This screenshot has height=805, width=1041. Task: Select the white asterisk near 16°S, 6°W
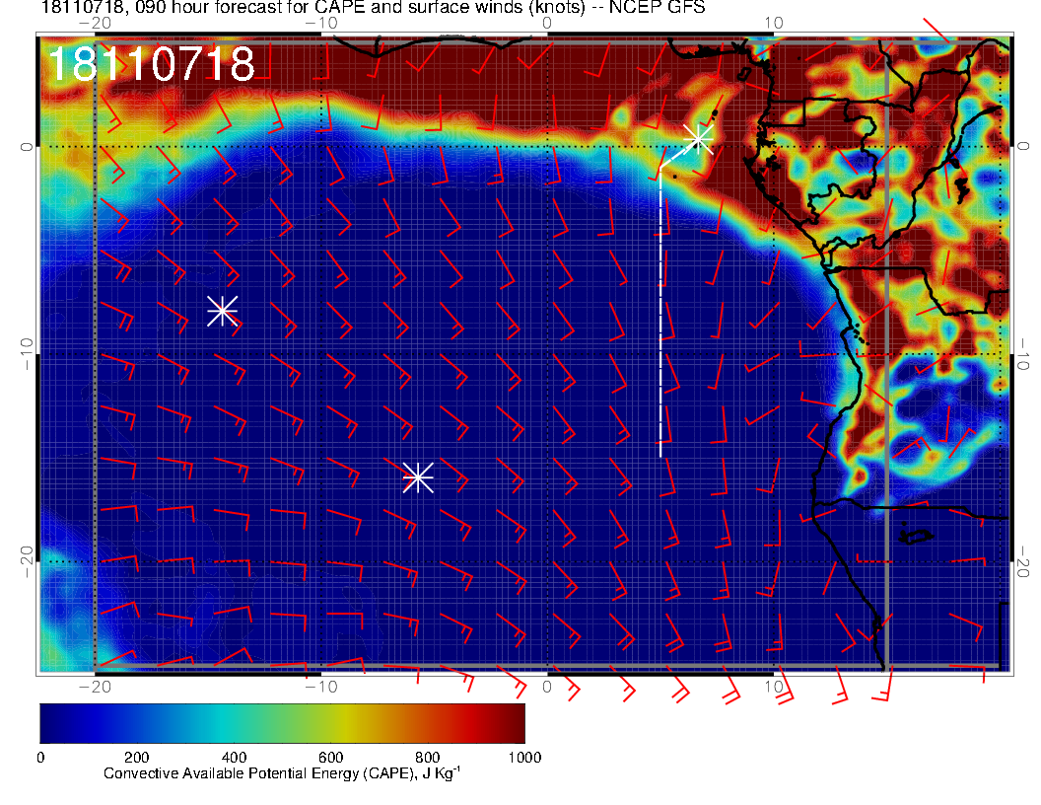pos(418,477)
